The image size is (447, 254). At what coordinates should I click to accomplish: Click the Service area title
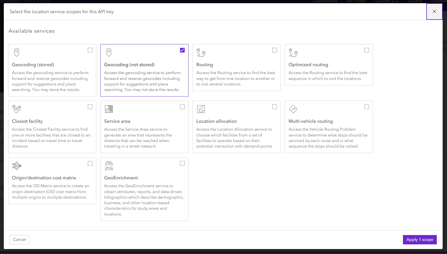click(117, 121)
